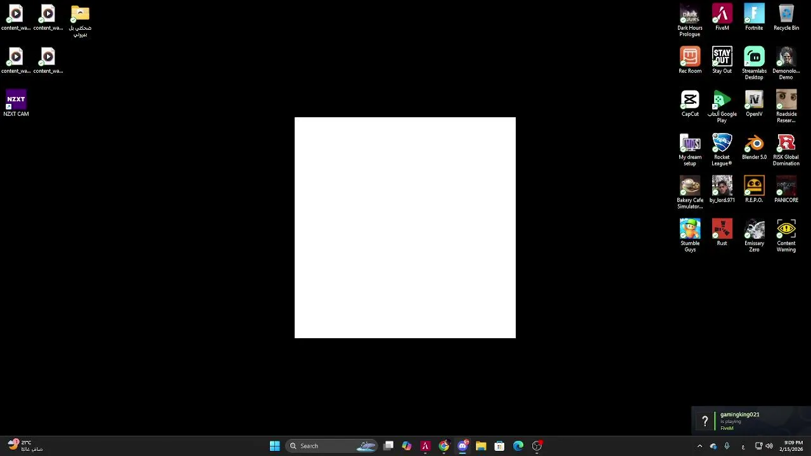Open Microsoft Store from the taskbar

(499, 446)
